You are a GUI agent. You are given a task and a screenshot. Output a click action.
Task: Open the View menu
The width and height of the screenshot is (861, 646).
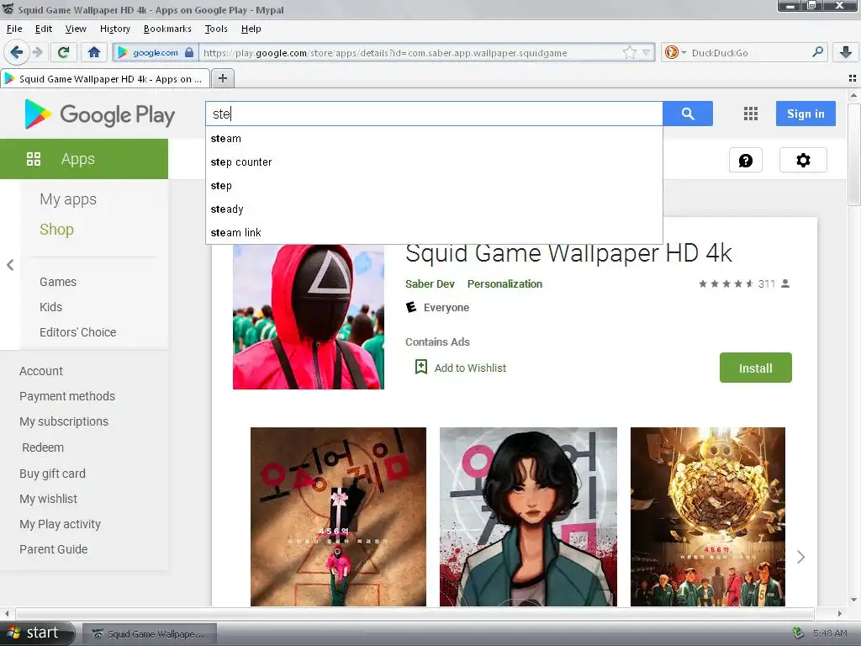tap(76, 29)
